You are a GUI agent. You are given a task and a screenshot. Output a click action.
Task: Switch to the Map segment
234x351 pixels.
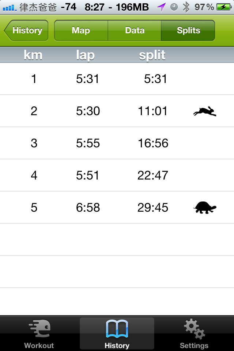point(81,30)
